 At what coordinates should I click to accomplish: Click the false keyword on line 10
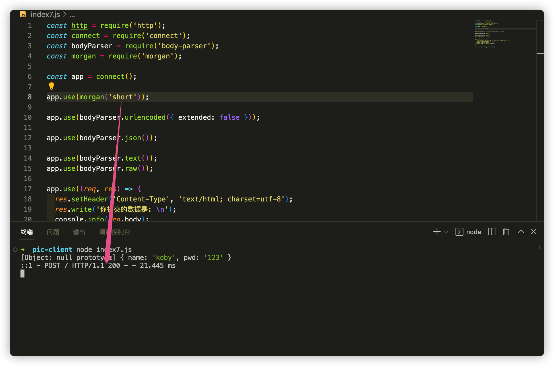click(x=230, y=117)
